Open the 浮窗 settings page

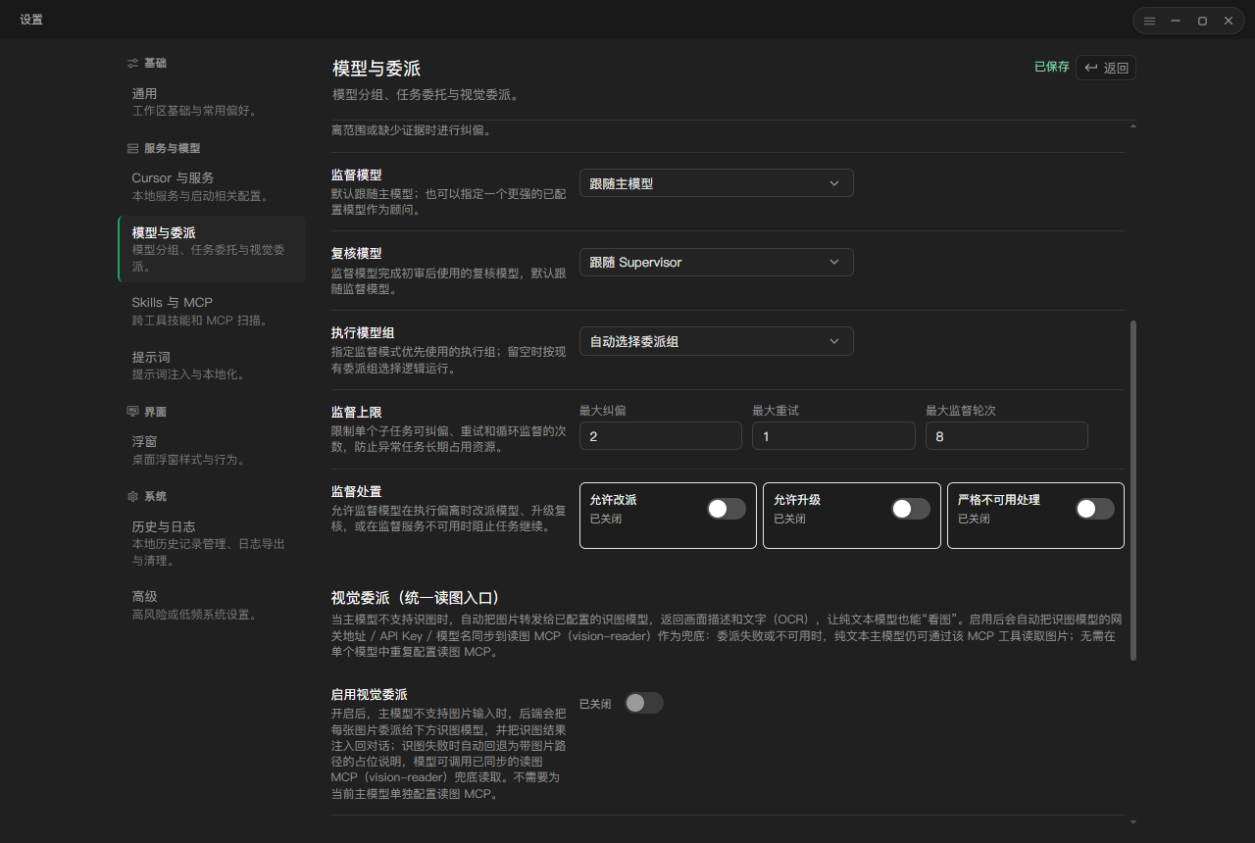coord(211,450)
